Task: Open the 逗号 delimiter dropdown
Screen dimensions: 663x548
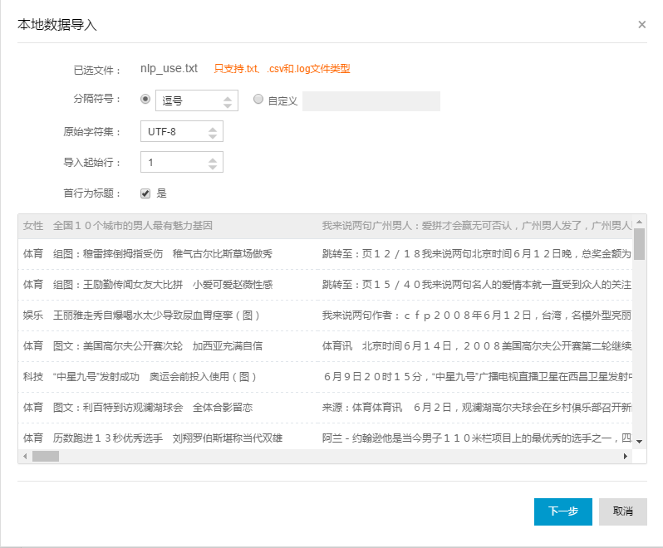Action: click(197, 101)
